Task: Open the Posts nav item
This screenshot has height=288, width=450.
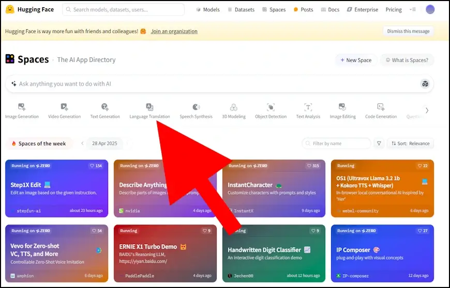Action: coord(303,9)
